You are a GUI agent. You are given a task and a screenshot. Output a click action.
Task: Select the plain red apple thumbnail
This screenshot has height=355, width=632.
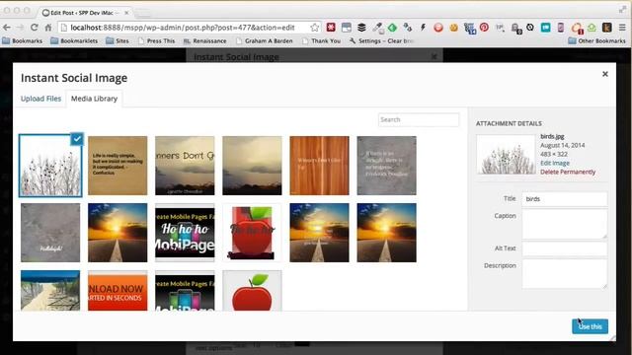click(x=253, y=290)
